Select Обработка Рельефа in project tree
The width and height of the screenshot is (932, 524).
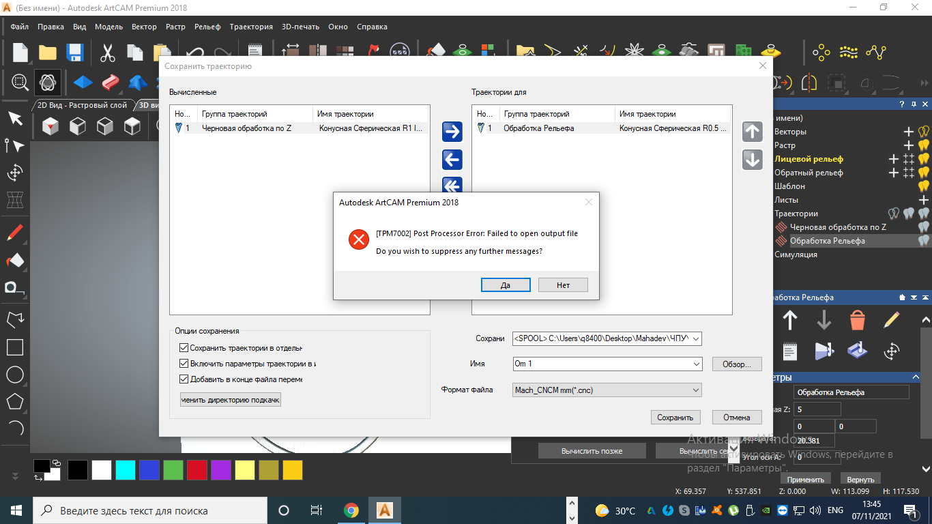click(828, 241)
